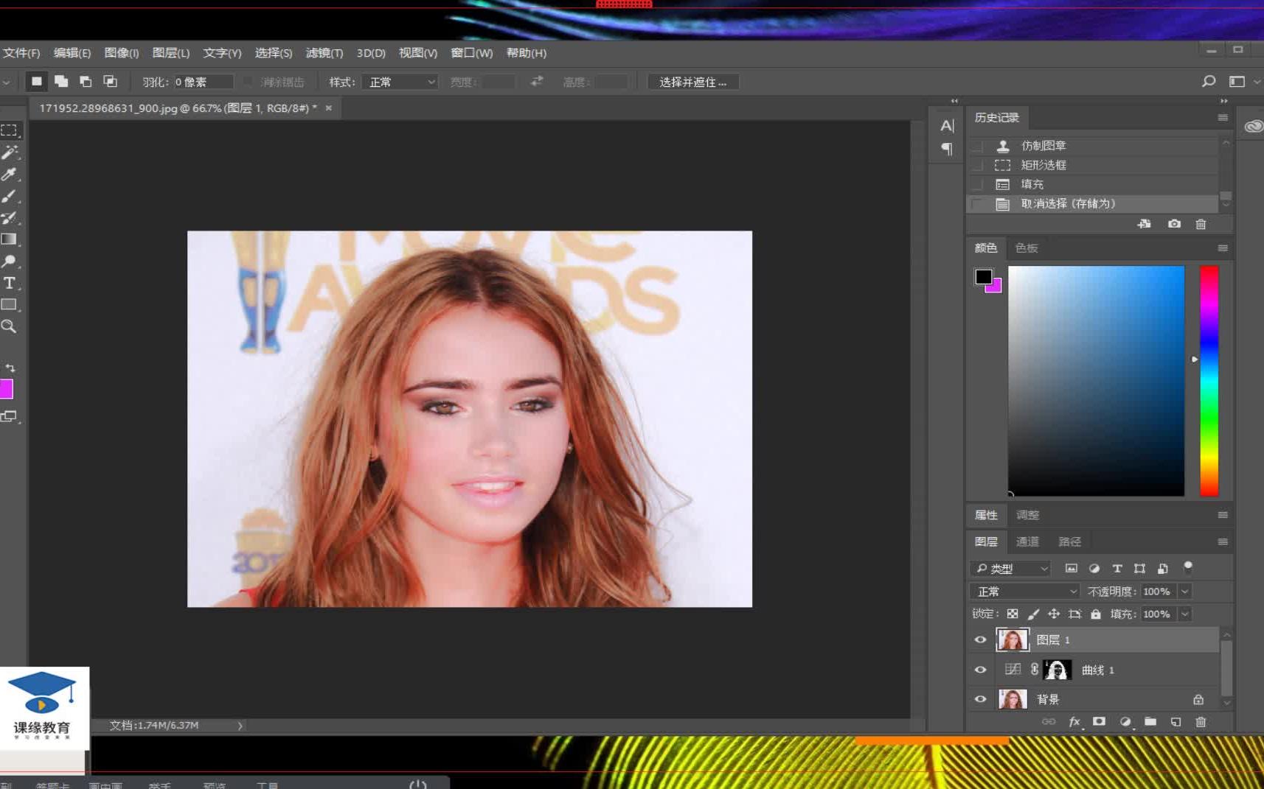Toggle lock transparent pixels
This screenshot has width=1264, height=789.
coord(1013,614)
